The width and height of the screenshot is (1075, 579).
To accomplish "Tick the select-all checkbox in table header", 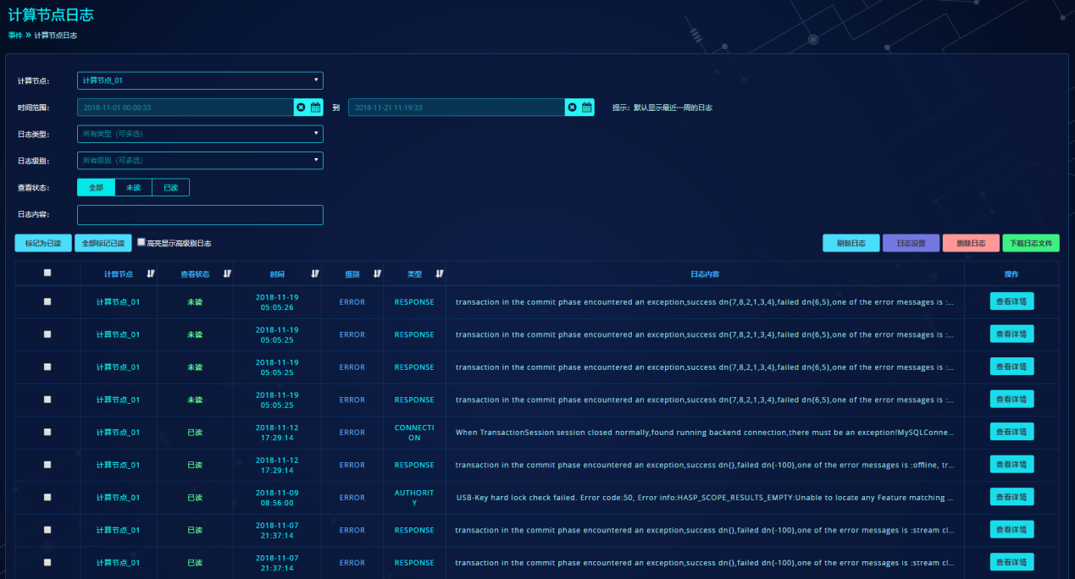I will point(47,273).
